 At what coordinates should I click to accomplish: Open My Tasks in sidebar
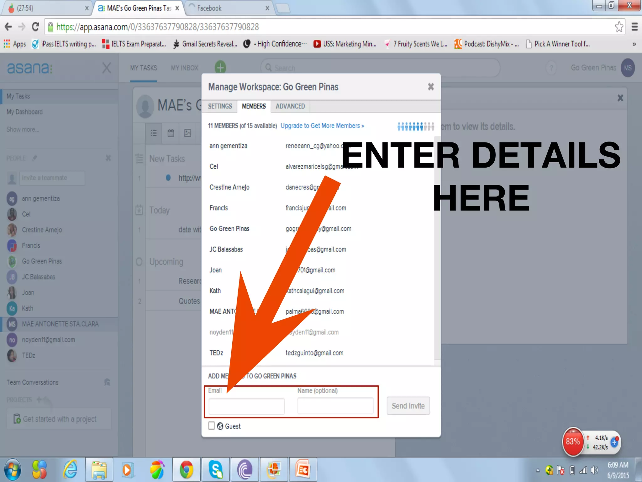click(x=59, y=96)
